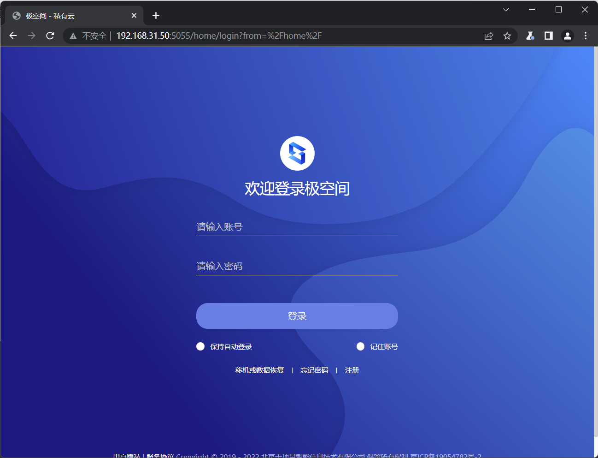Minimize the browser window

[532, 10]
